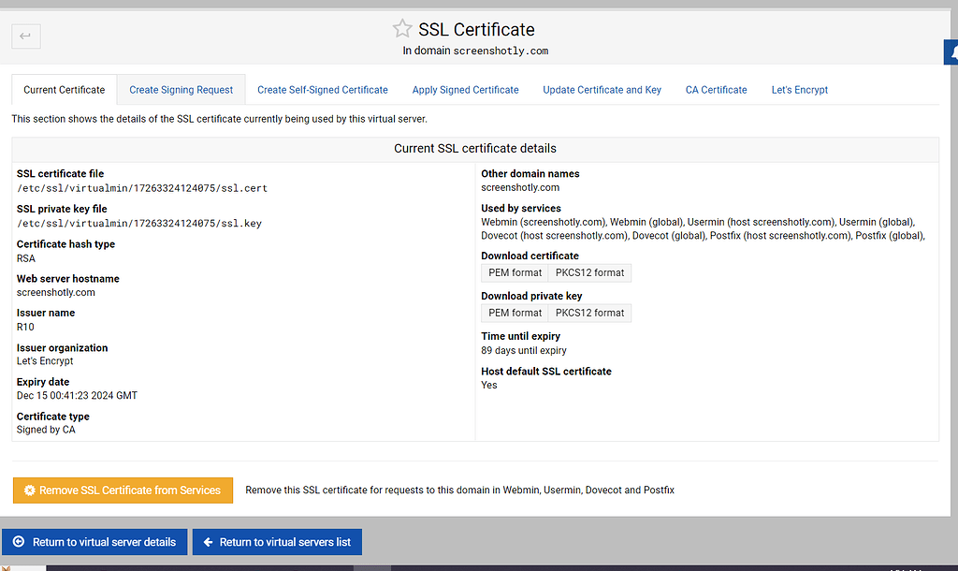The width and height of the screenshot is (958, 571).
Task: Click the star icon beside the SSL Certificate title
Action: point(402,28)
